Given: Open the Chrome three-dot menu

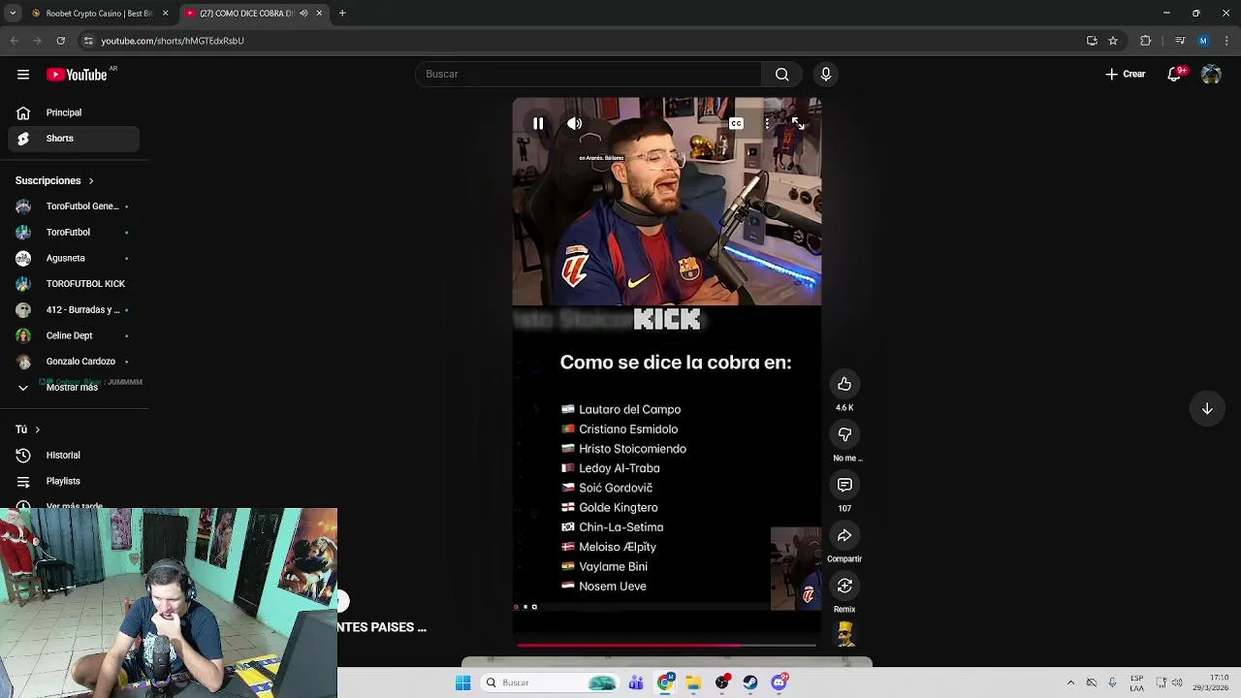Looking at the screenshot, I should (1226, 41).
